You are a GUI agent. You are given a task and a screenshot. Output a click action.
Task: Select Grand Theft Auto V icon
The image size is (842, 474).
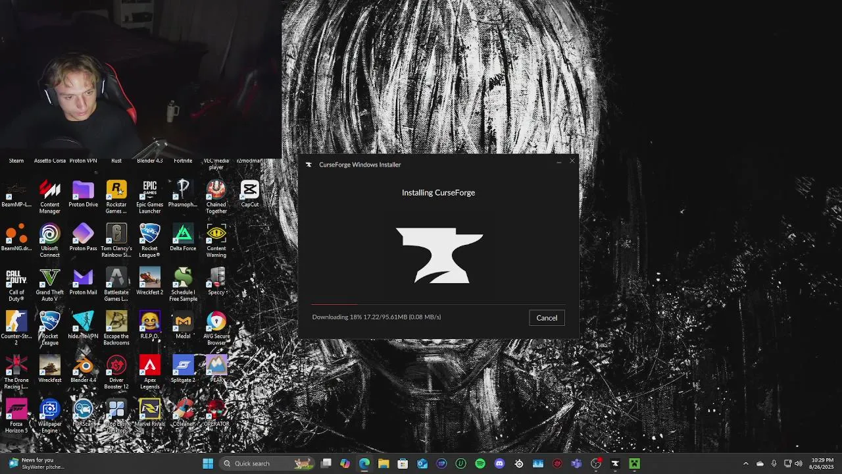click(x=49, y=285)
